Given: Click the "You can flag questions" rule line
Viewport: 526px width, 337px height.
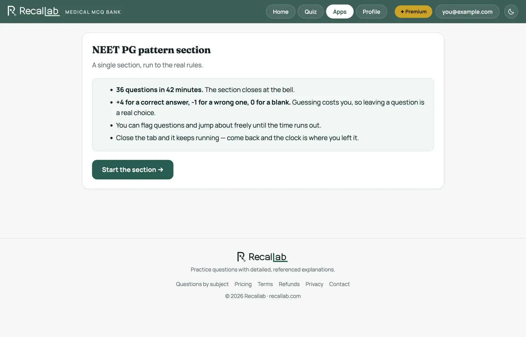Looking at the screenshot, I should pyautogui.click(x=218, y=126).
